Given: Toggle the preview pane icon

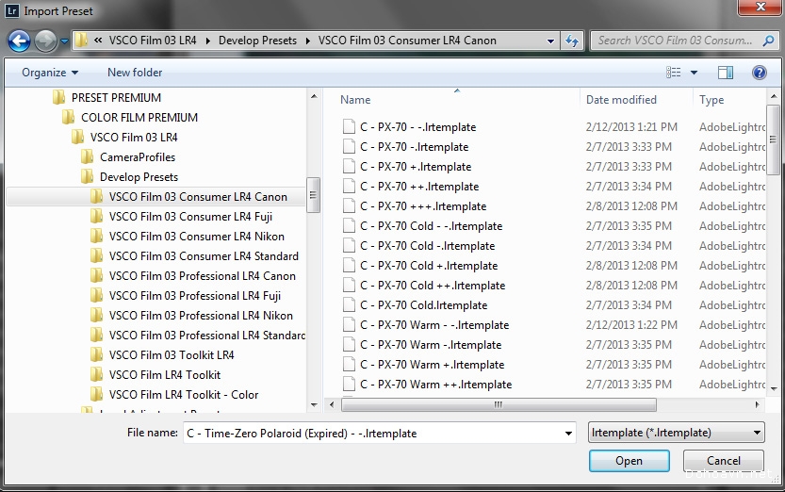Looking at the screenshot, I should coord(726,73).
